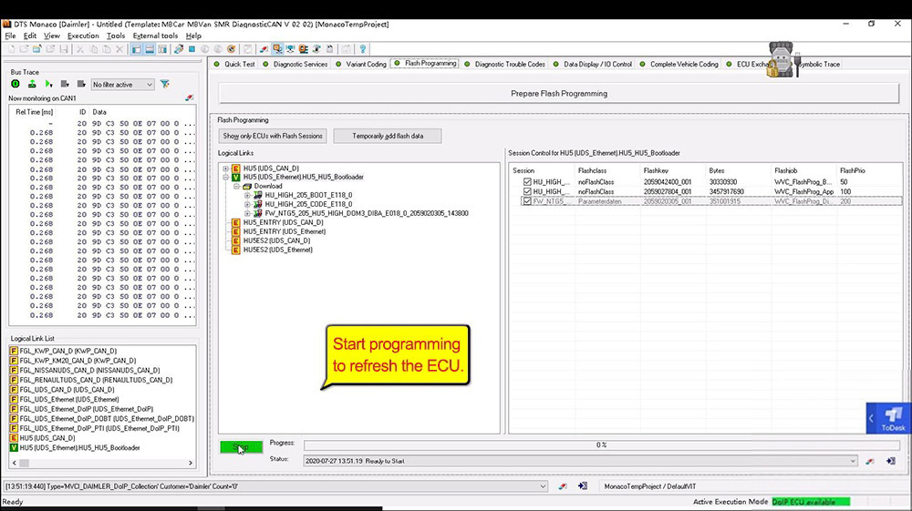Click the funnel filter icon in Bus Trace
The width and height of the screenshot is (912, 511).
pyautogui.click(x=165, y=84)
